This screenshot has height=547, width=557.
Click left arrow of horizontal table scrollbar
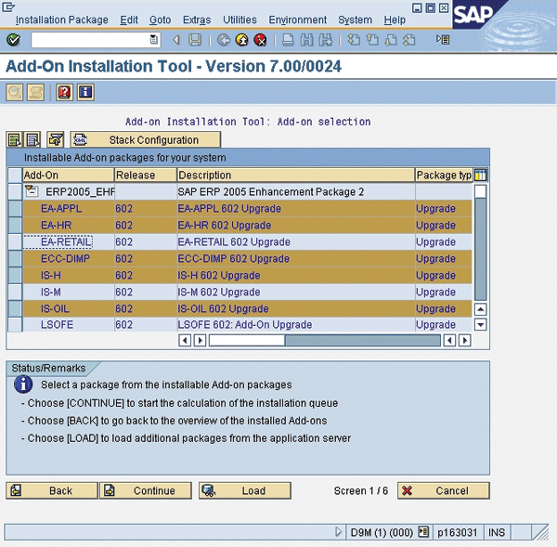(x=185, y=341)
